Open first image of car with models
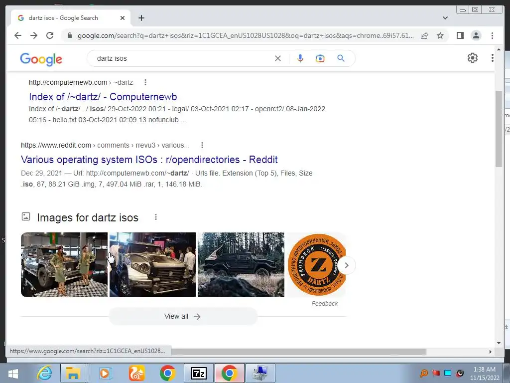The height and width of the screenshot is (383, 510). click(x=64, y=264)
